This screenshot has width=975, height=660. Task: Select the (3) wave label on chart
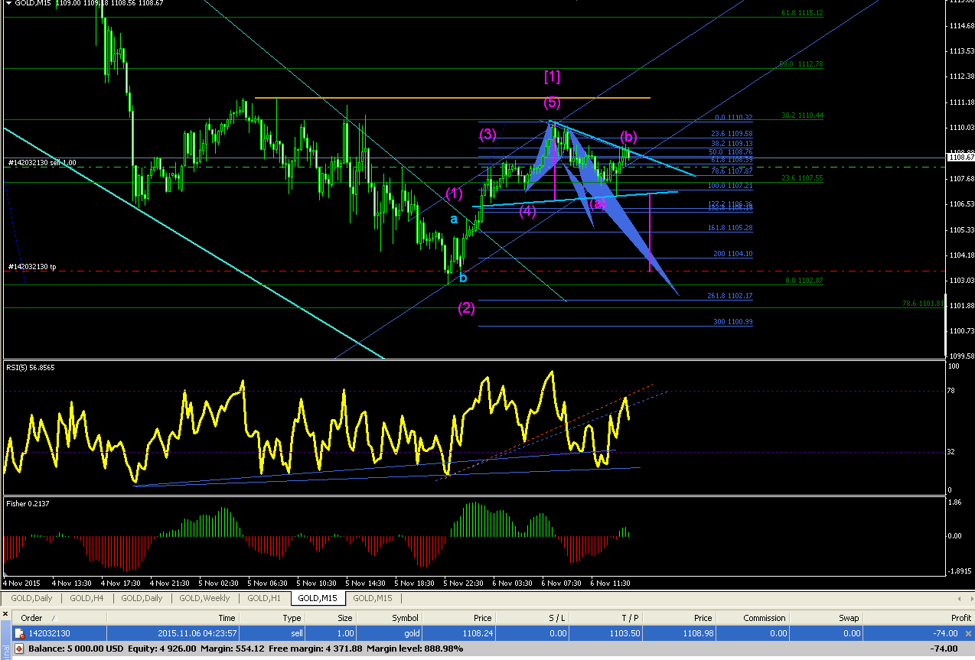[488, 135]
